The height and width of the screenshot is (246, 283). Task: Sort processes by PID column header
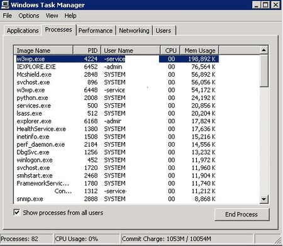pyautogui.click(x=87, y=50)
